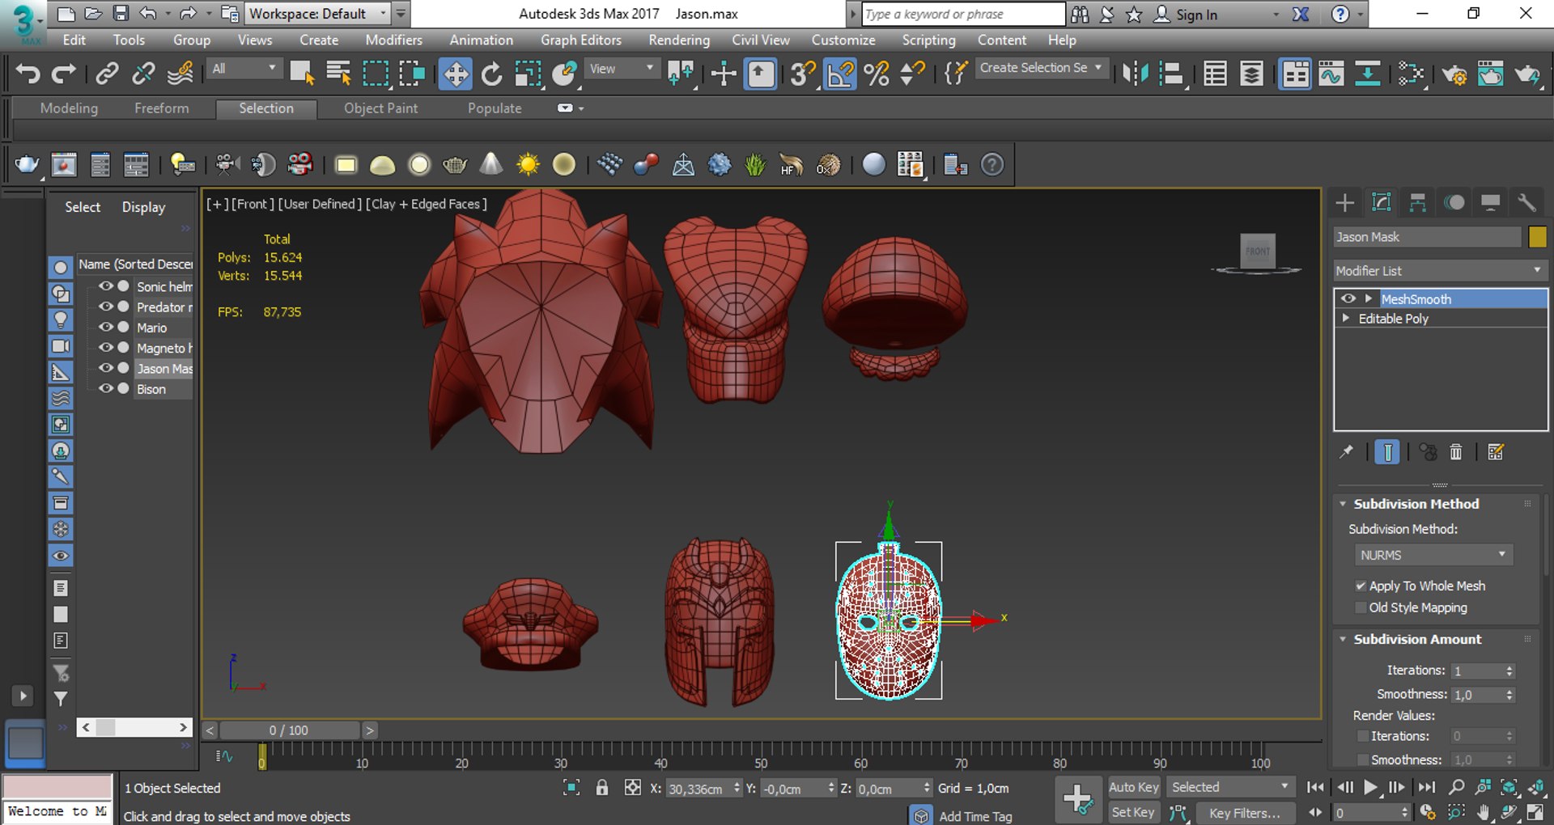
Task: Click the Auto Key button
Action: pyautogui.click(x=1133, y=787)
